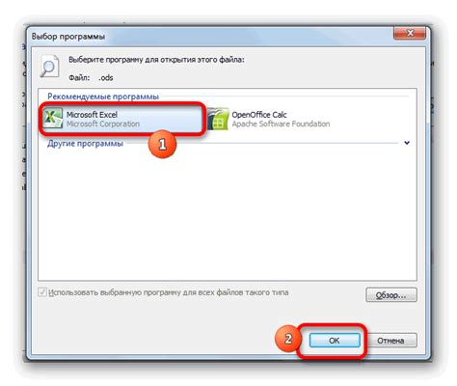Screen dimensions: 457x386
Task: Click the magnifier file icon near the prompt
Action: (49, 67)
